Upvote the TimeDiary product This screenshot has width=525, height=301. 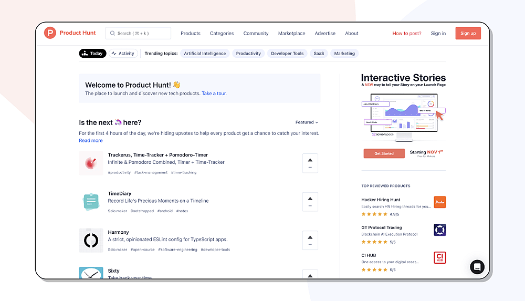(x=310, y=202)
